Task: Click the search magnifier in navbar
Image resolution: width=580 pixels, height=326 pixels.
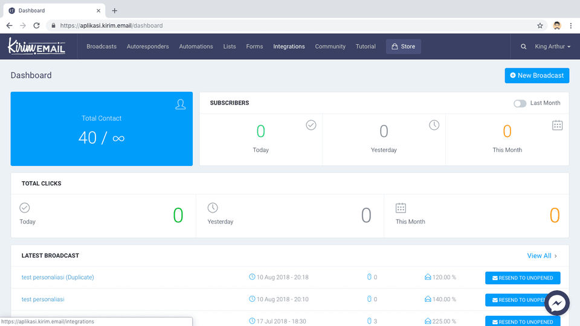Action: click(523, 46)
